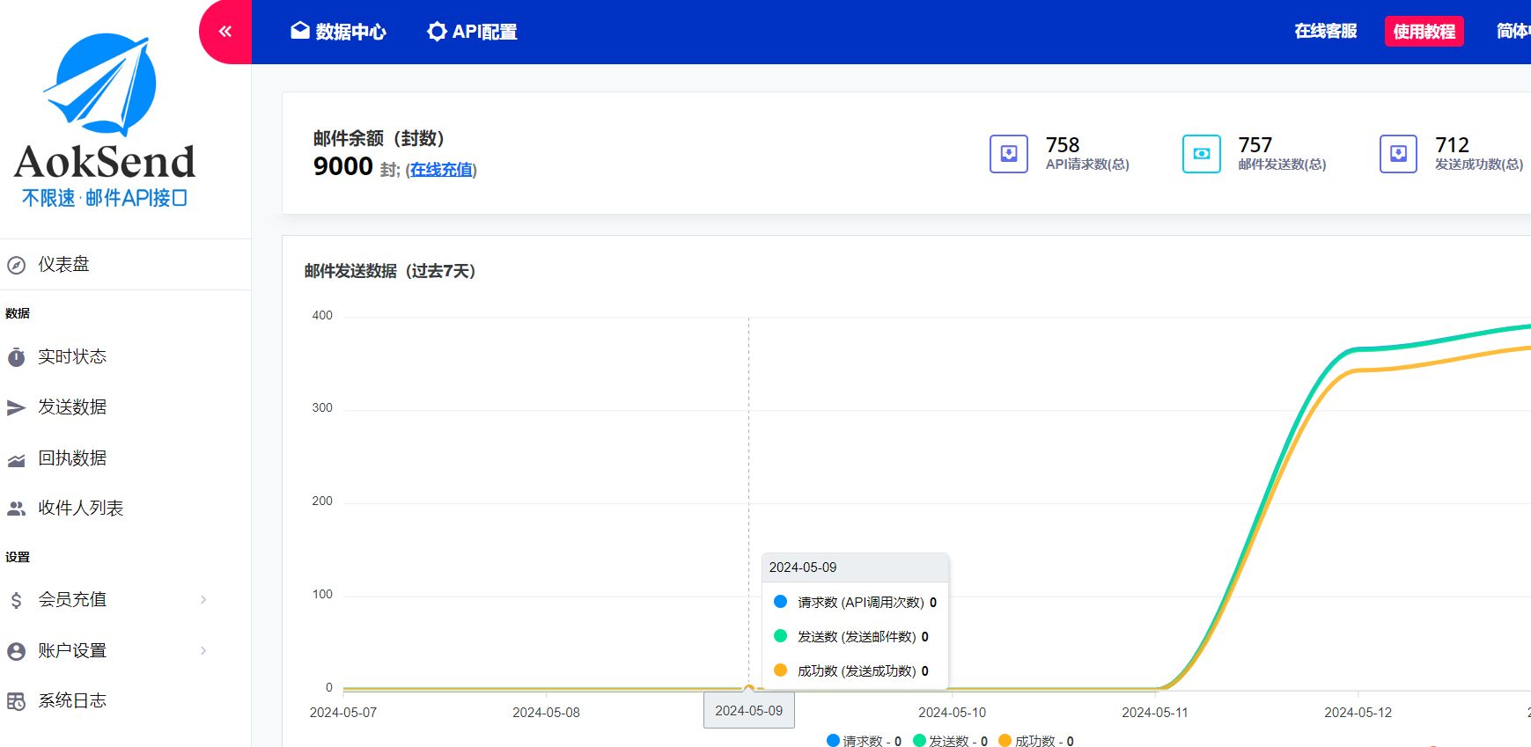Click the 757 邮件发送数 value

click(x=1255, y=144)
